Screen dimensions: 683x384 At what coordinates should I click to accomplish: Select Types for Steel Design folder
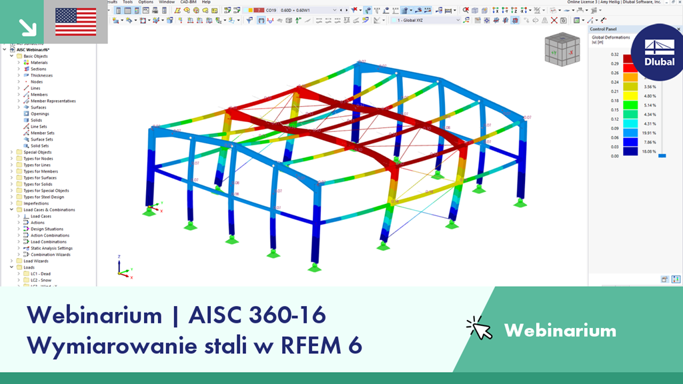point(43,197)
